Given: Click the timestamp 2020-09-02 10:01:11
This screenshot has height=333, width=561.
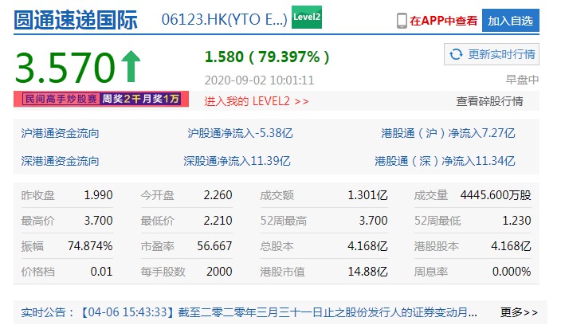Looking at the screenshot, I should [x=259, y=80].
